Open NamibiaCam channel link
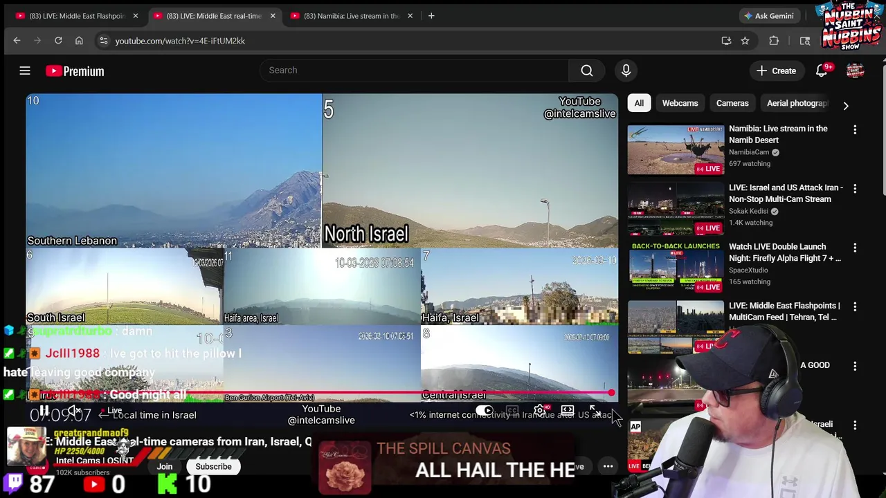The width and height of the screenshot is (886, 498). 749,152
